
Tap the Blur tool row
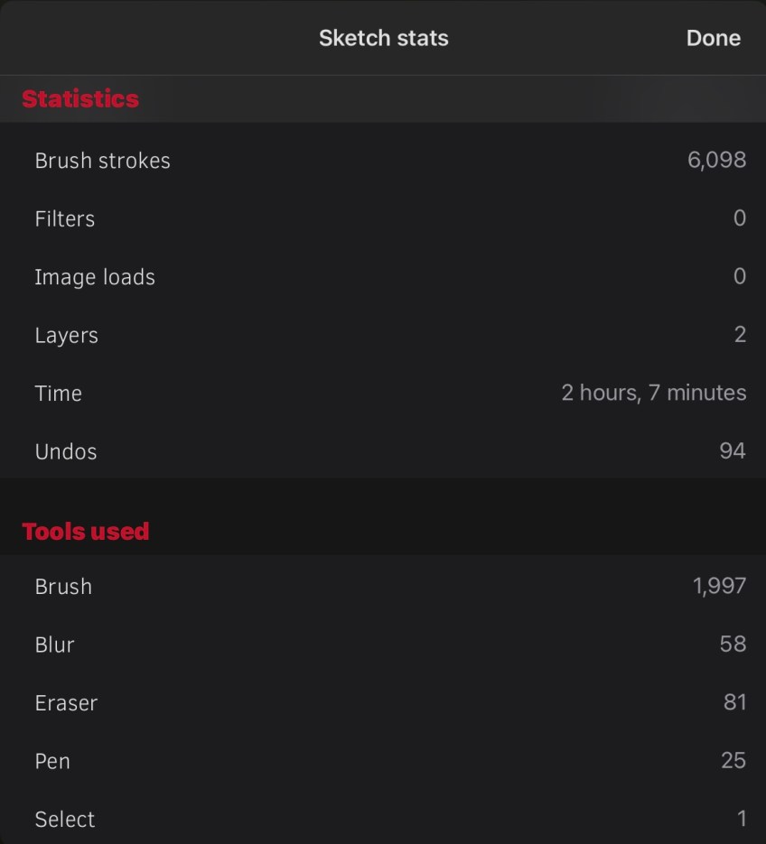54,645
